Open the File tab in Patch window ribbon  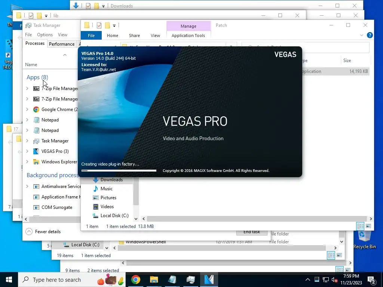91,36
